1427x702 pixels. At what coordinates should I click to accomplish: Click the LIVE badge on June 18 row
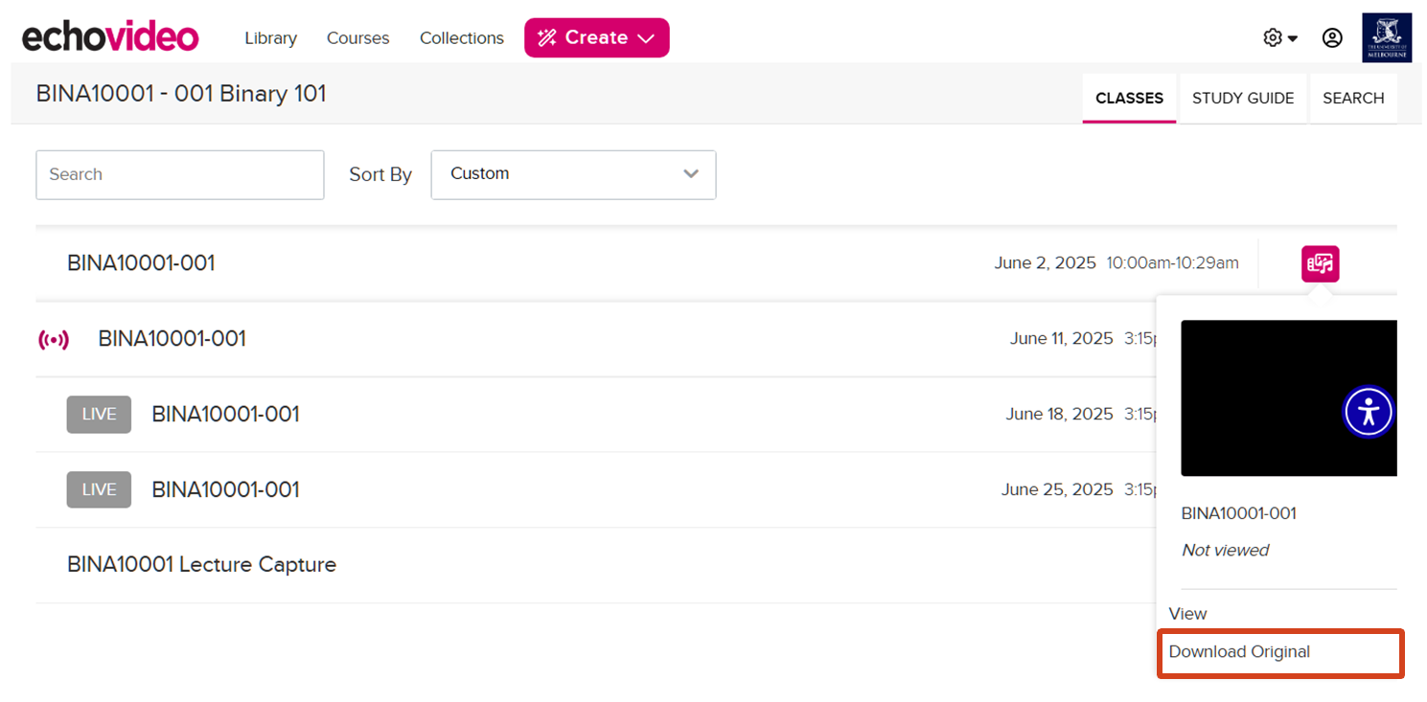tap(99, 414)
